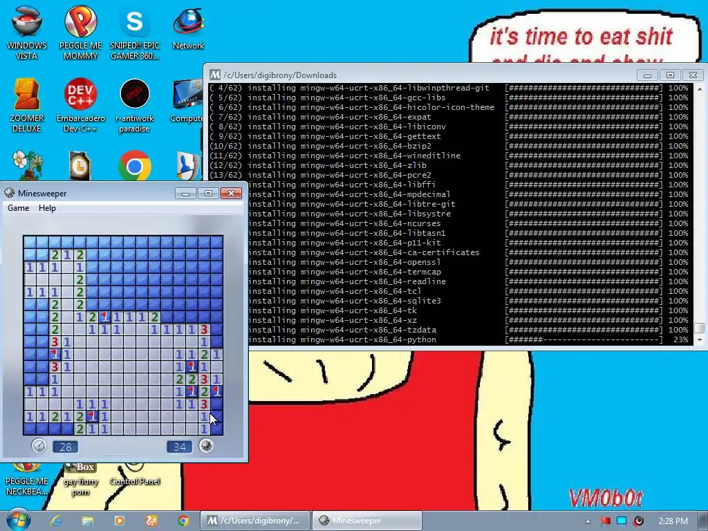Click the Action Center flag in the tray
The height and width of the screenshot is (531, 708).
605,521
